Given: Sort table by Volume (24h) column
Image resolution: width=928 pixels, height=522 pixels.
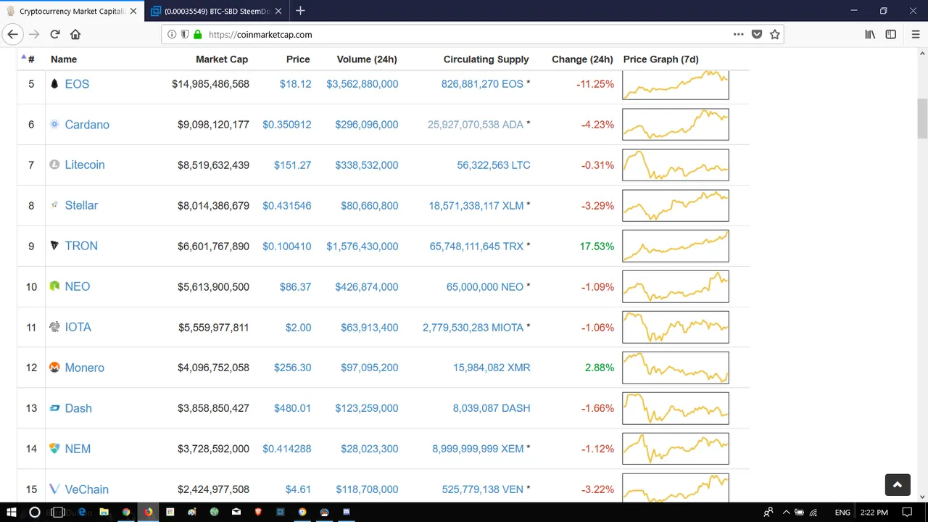Looking at the screenshot, I should pos(367,59).
